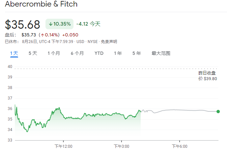Viewport: 227px width, 155px height.
Task: Click the red up arrow beside 0.14%
Action: coord(42,35)
